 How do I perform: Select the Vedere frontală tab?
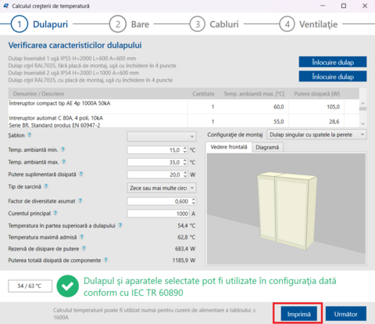(x=229, y=147)
